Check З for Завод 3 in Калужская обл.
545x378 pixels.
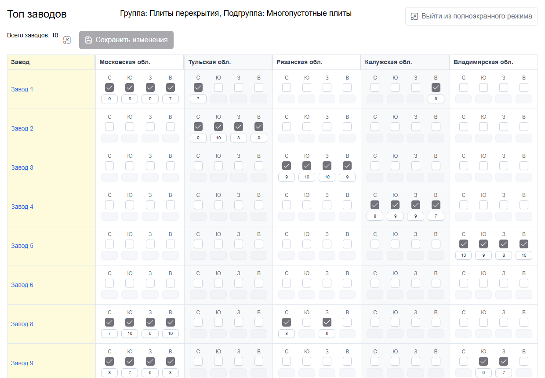[415, 166]
